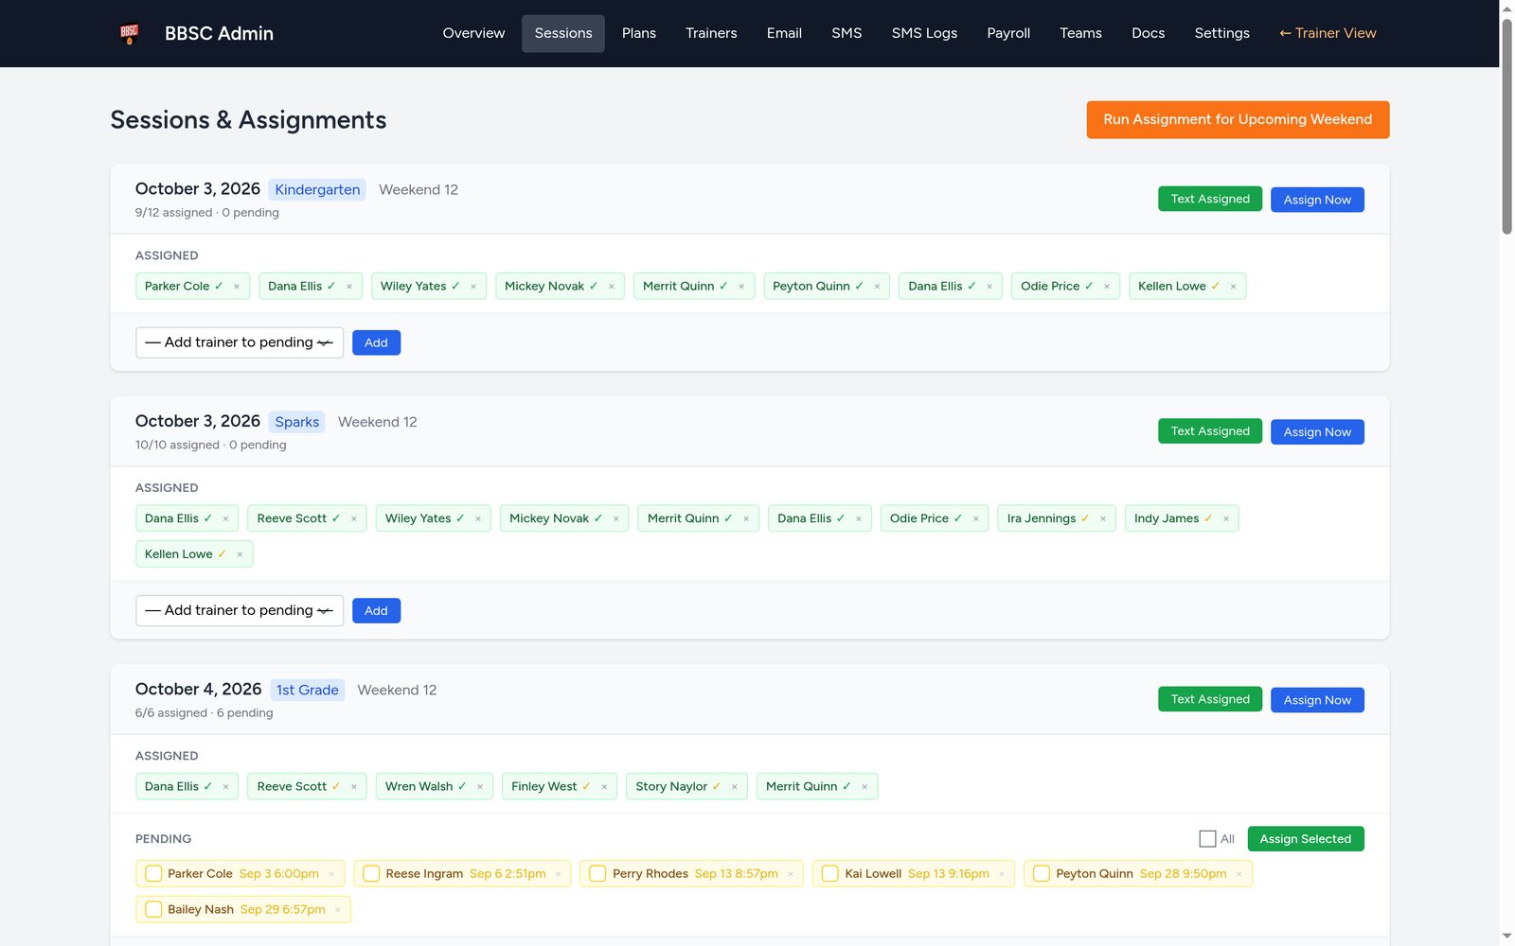Open the Settings page
The image size is (1515, 946).
tap(1221, 33)
